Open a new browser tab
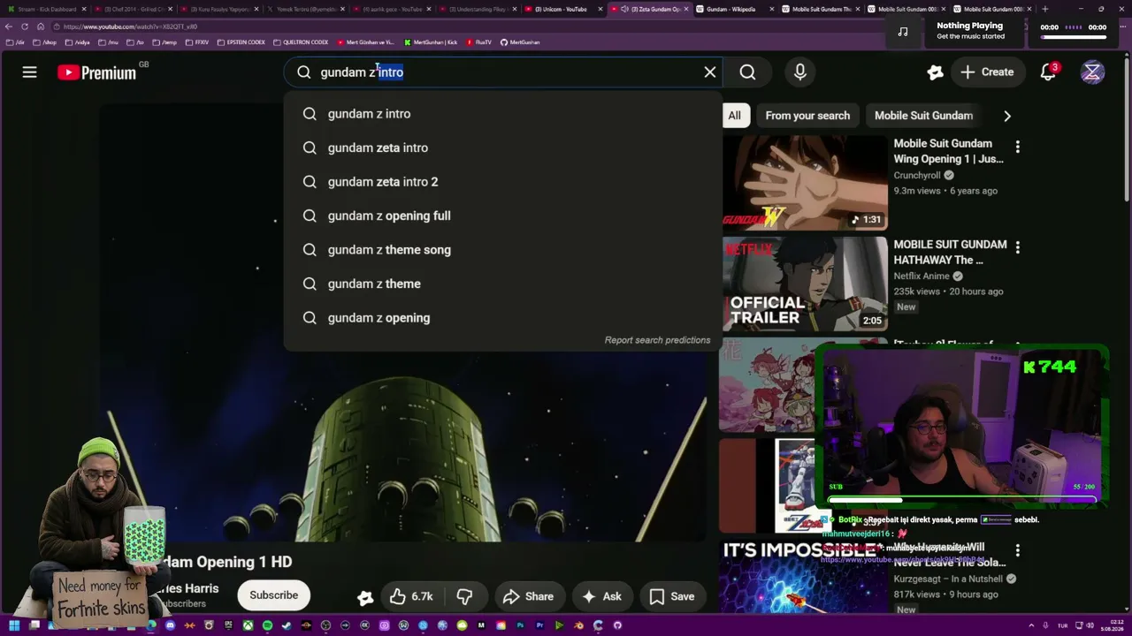 (1044, 9)
